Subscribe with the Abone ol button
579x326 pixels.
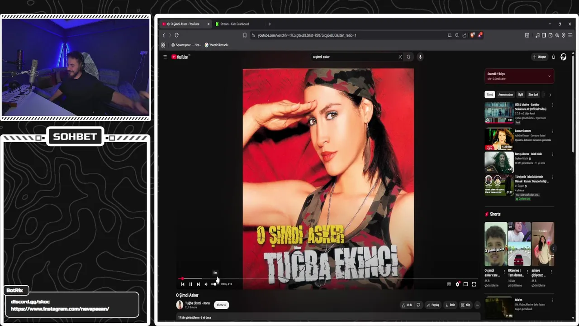tap(221, 305)
